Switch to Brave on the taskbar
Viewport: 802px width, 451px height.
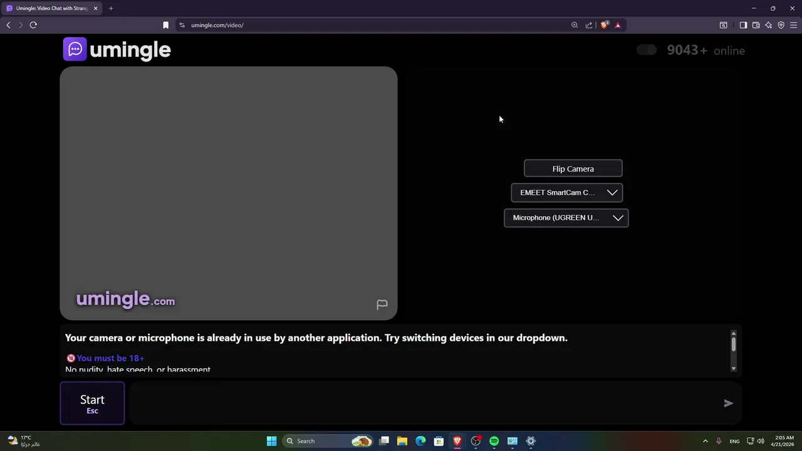457,441
